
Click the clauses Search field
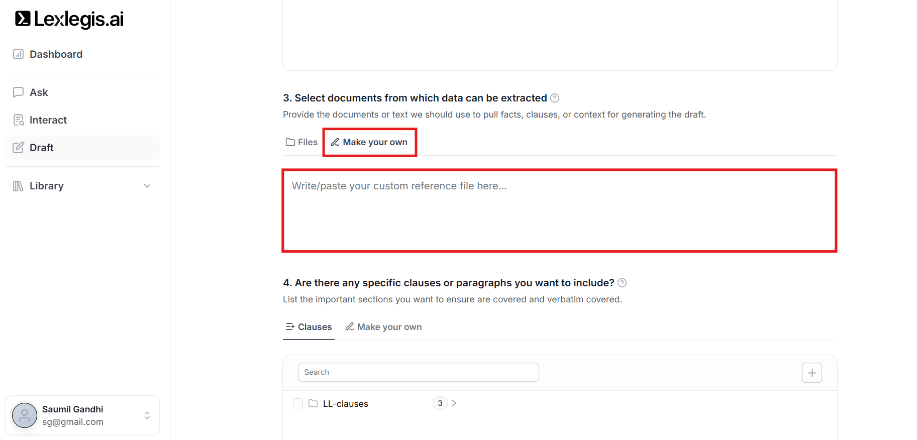[x=418, y=372]
